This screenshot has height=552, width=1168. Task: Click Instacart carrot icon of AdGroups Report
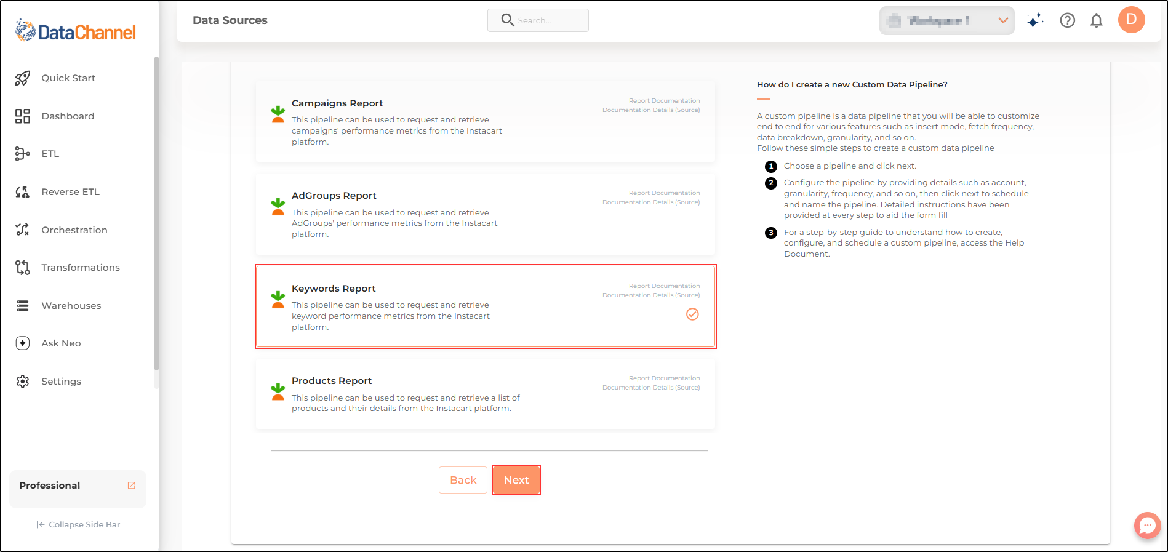coord(278,206)
